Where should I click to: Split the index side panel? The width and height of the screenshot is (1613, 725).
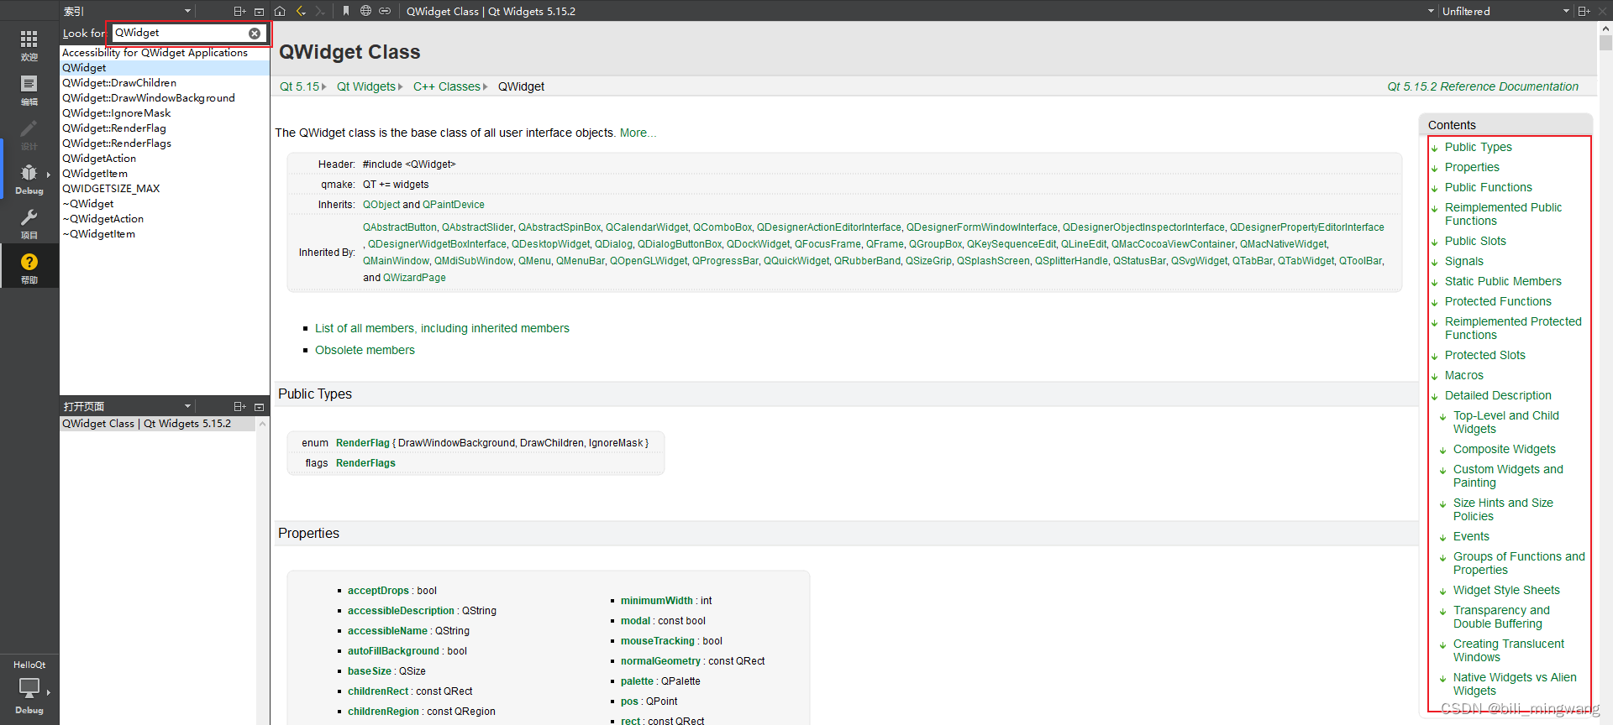tap(239, 11)
